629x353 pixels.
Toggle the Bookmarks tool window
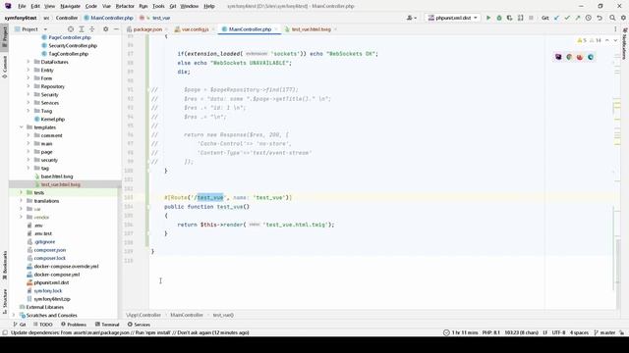4,265
